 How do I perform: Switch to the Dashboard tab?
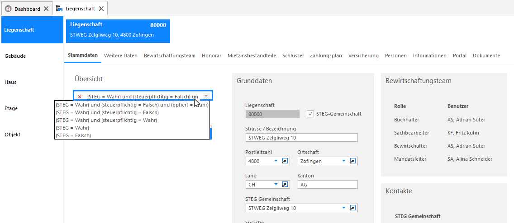(27, 9)
